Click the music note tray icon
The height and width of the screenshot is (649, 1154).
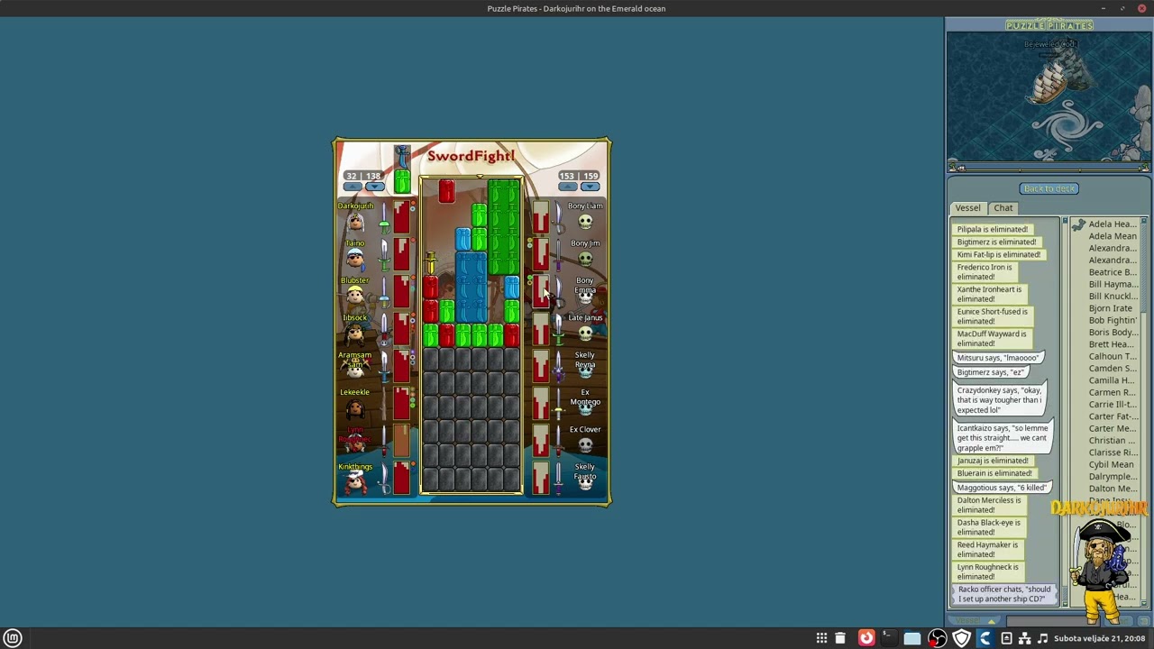tap(1042, 639)
